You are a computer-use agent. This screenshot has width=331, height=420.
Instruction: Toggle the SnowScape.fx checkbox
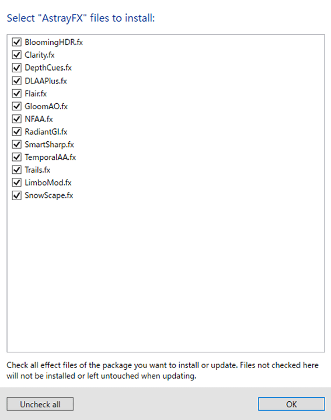coord(16,195)
